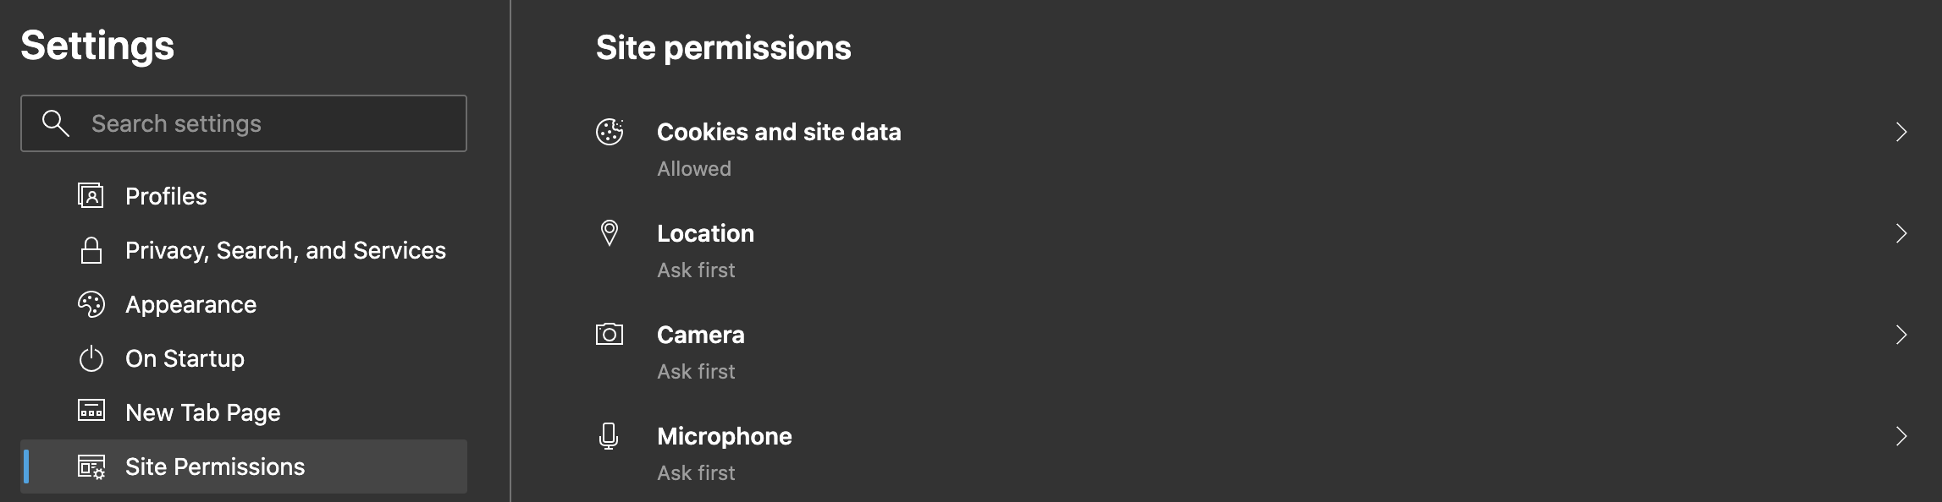
Task: Click the Profiles icon in sidebar
Action: (x=91, y=196)
